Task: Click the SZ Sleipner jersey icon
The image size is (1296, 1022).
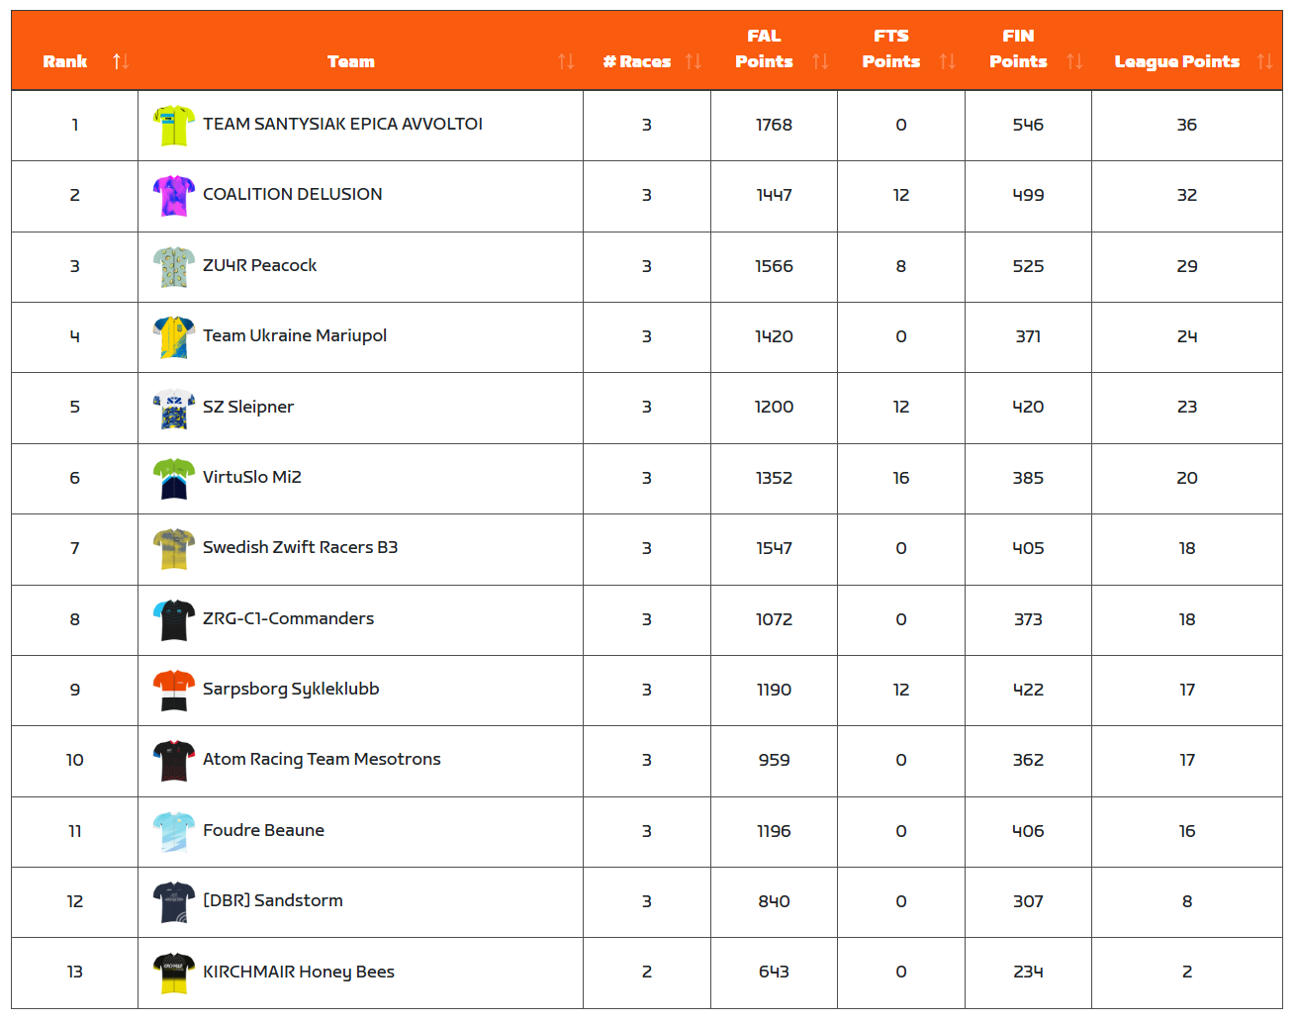Action: point(174,409)
